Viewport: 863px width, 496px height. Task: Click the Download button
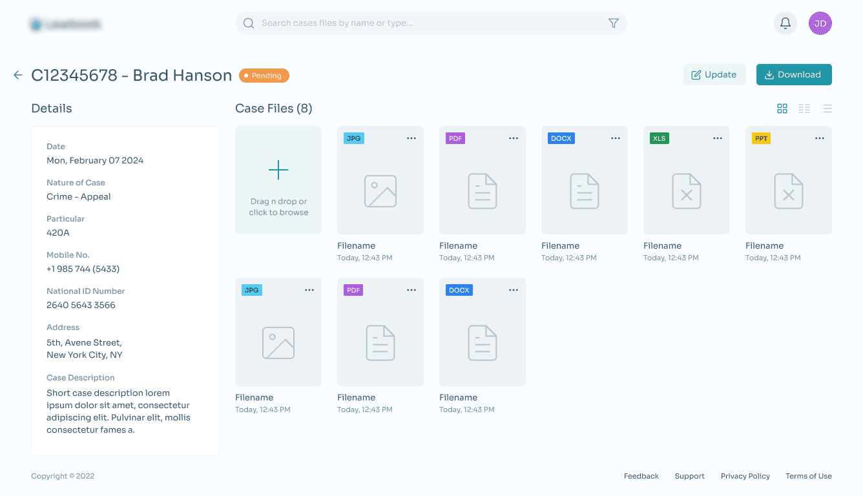pos(794,75)
